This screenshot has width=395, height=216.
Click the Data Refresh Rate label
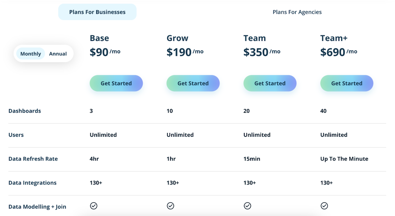33,159
